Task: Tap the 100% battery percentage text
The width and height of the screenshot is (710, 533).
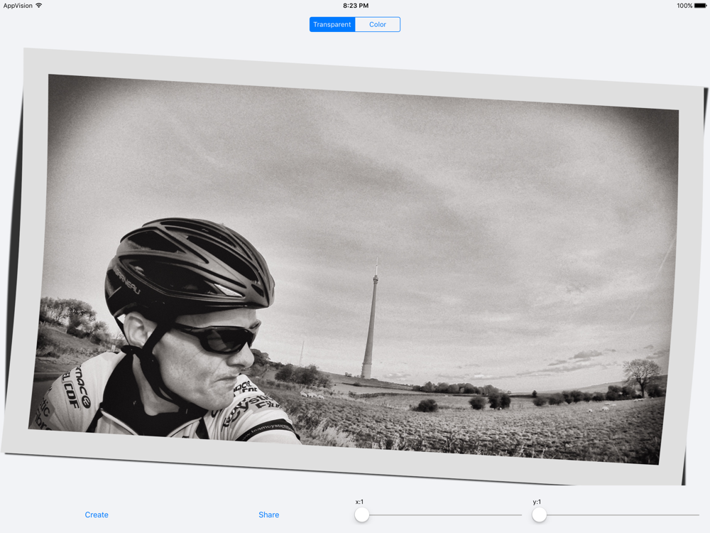Action: tap(684, 6)
